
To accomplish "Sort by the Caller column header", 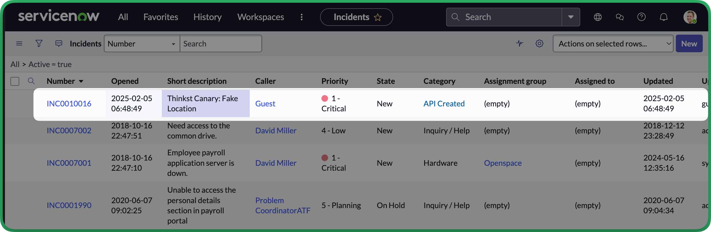I will (265, 81).
